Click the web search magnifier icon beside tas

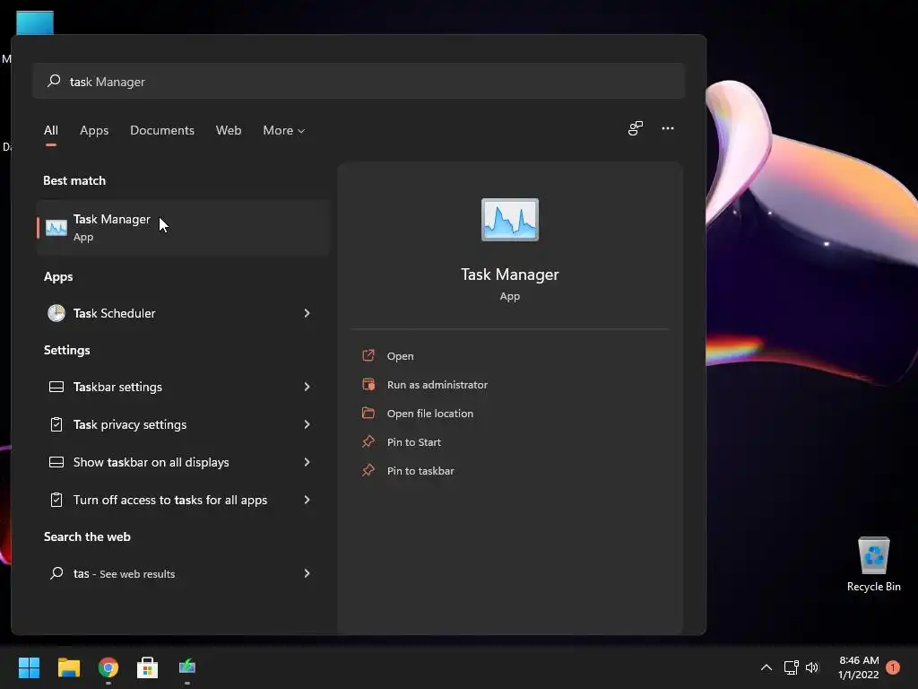(x=56, y=573)
